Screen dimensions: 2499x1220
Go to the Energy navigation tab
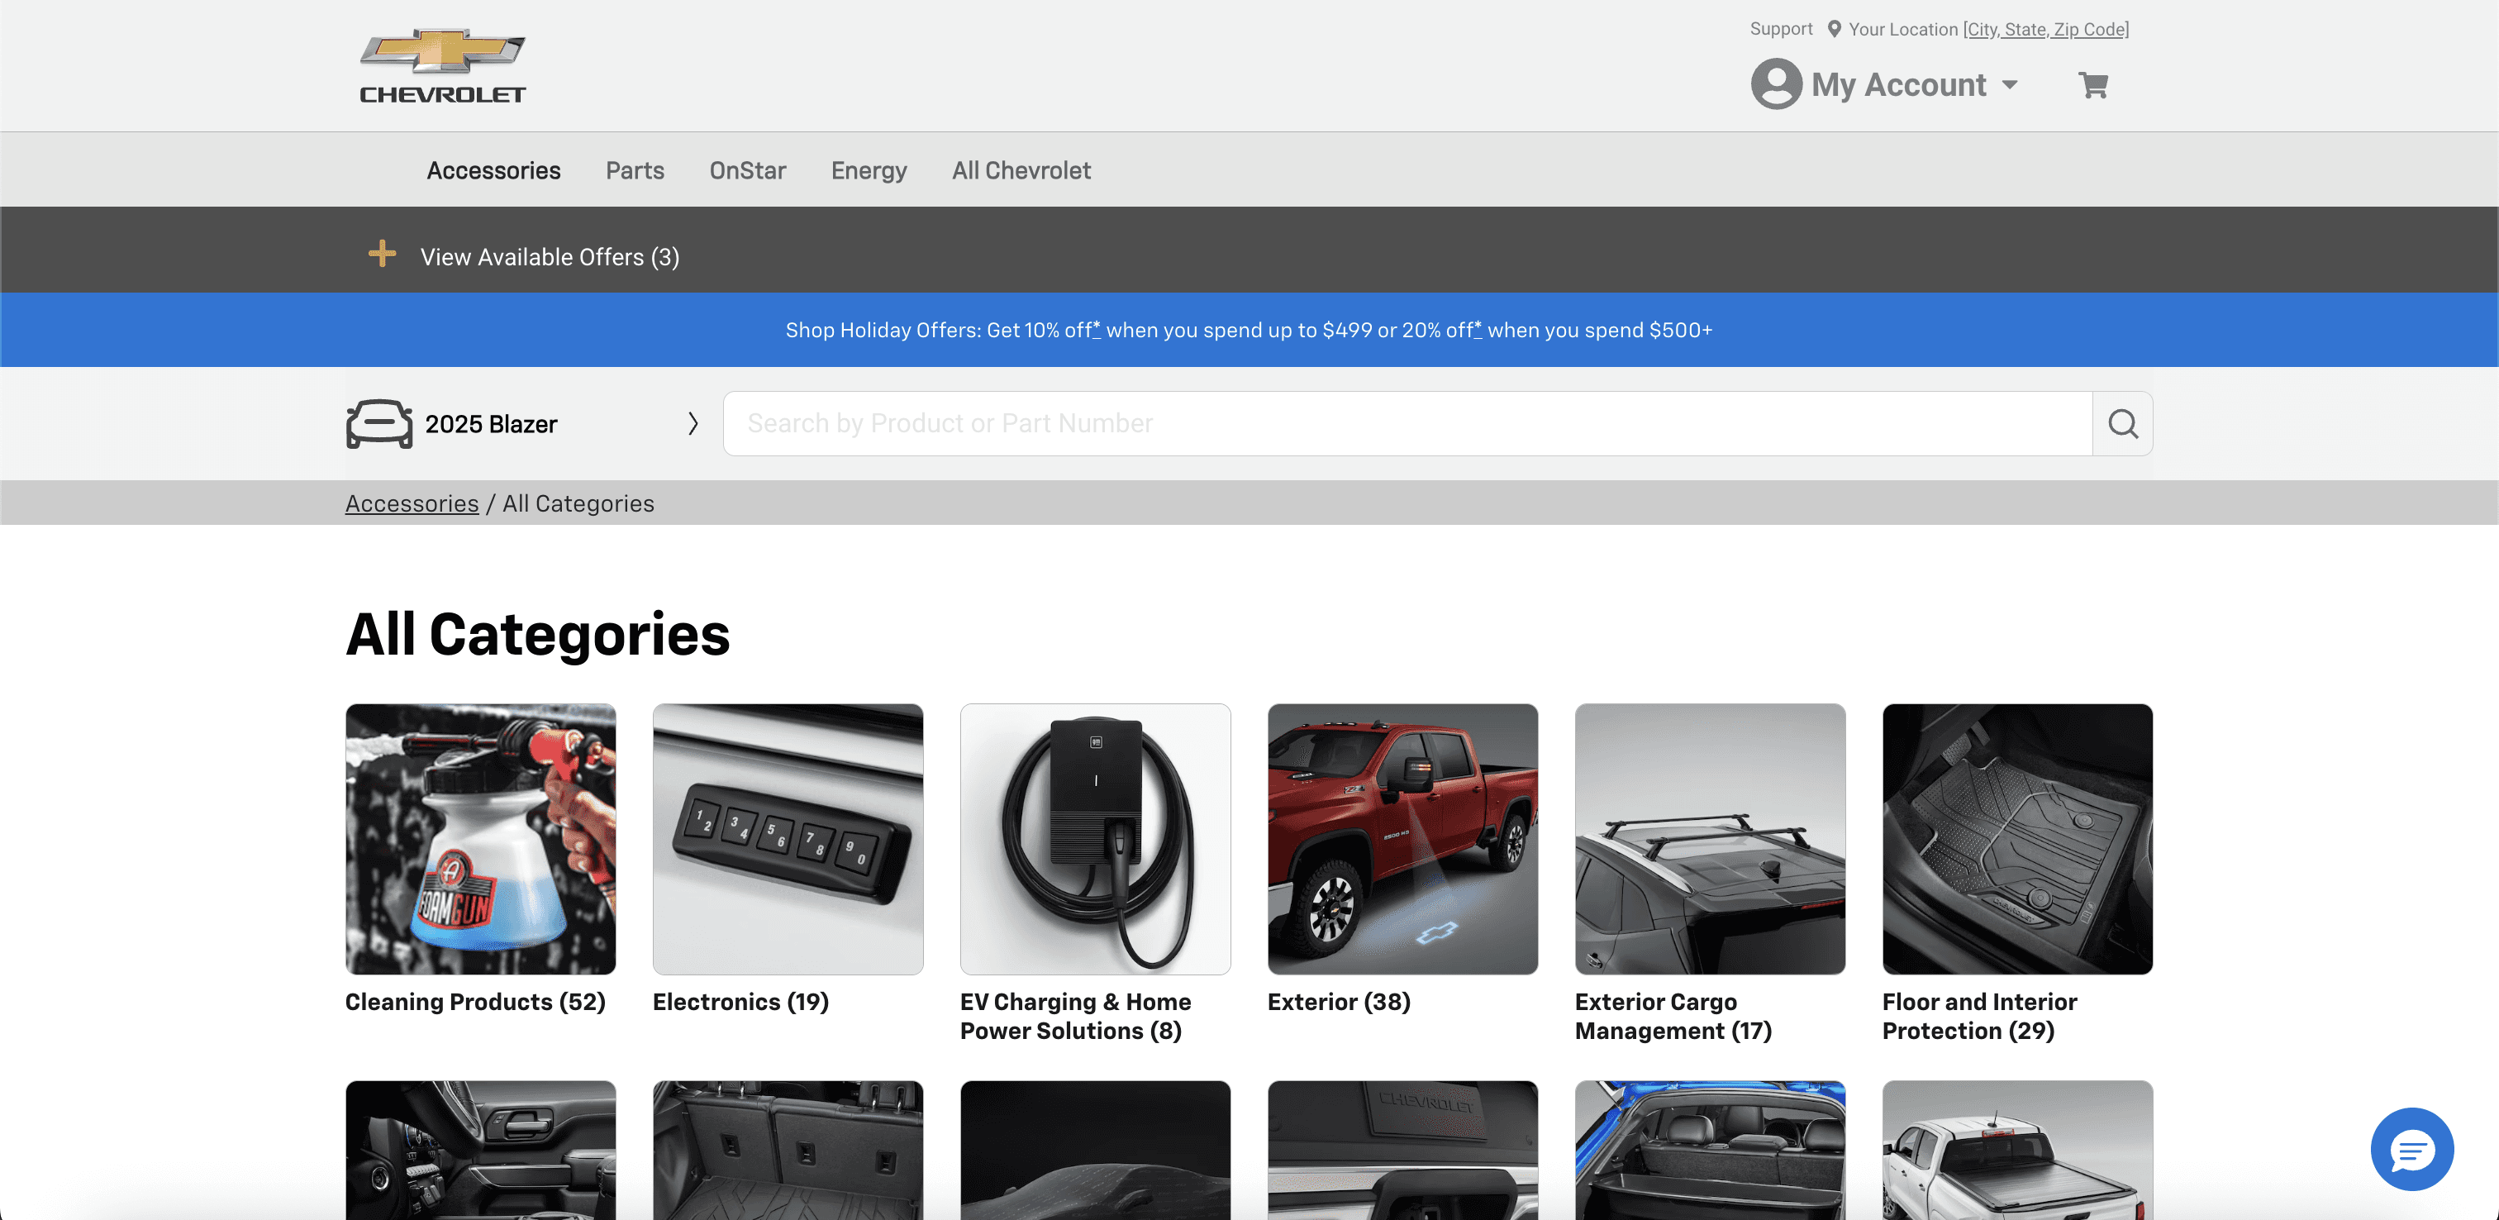pyautogui.click(x=869, y=171)
